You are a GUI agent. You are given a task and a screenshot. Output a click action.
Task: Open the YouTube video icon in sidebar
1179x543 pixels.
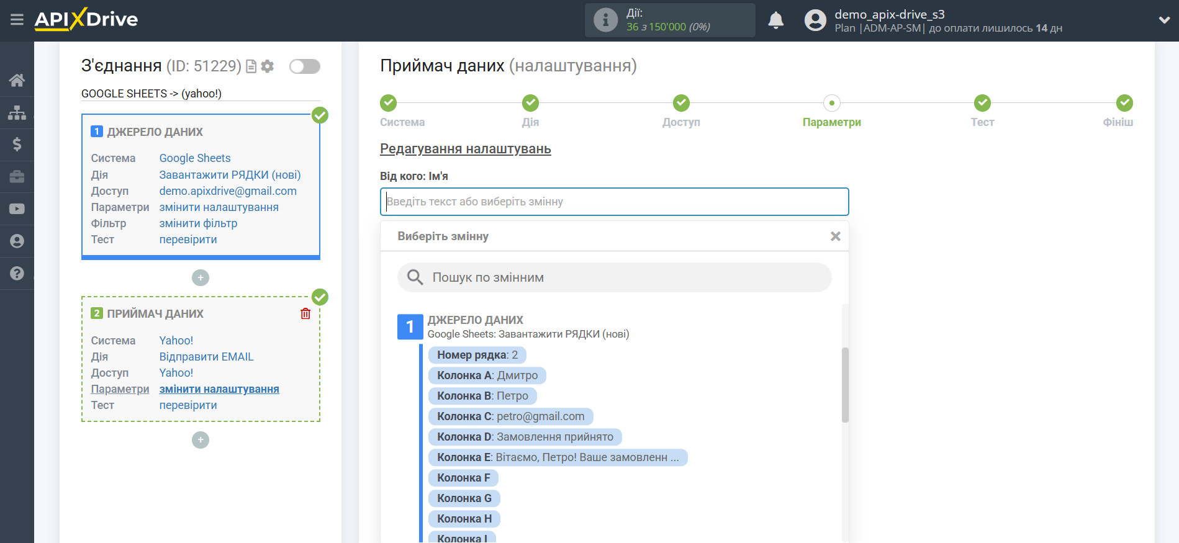coord(17,209)
